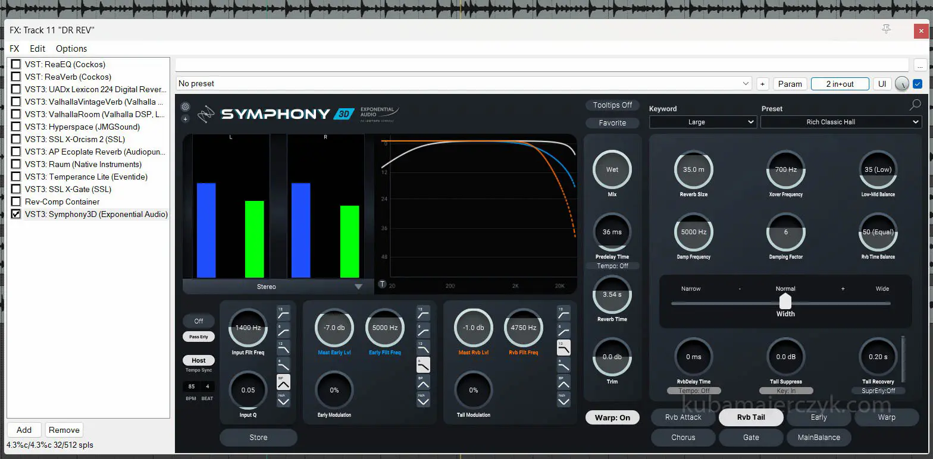The width and height of the screenshot is (933, 459).
Task: Switch to the Rvb Attack tab
Action: 683,417
